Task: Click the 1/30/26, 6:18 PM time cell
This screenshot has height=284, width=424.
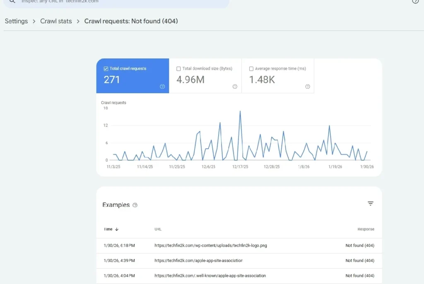Action: [x=119, y=245]
